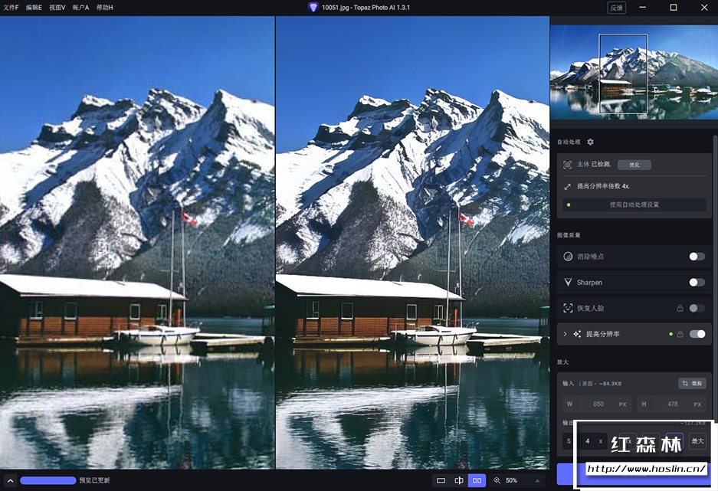Click the 提高分辨率 lock icon
718x491 pixels.
pyautogui.click(x=680, y=334)
